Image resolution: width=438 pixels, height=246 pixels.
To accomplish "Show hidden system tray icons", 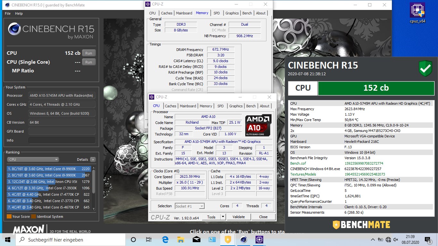I will 373,240.
